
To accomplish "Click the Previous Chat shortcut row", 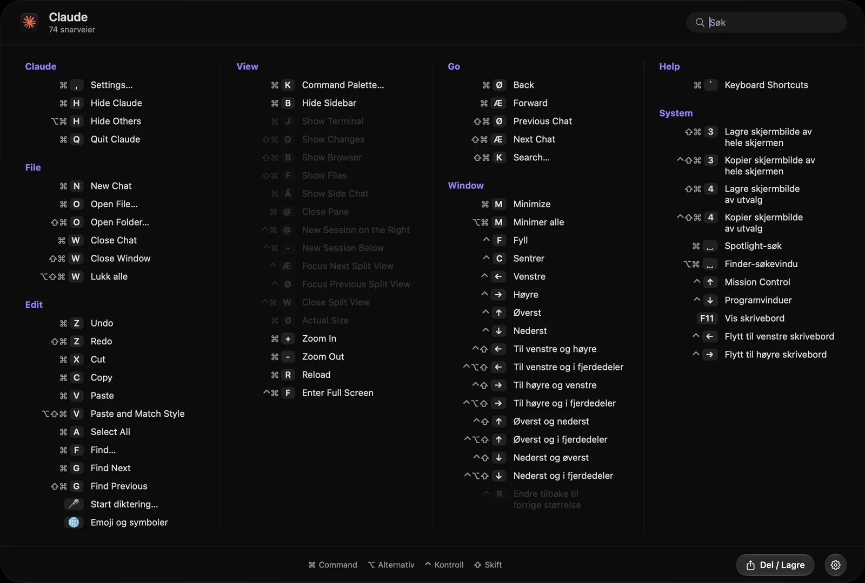I will [522, 121].
